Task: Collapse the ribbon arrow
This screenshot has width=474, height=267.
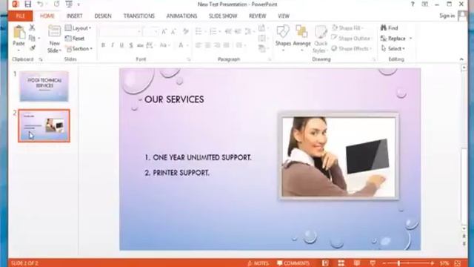Action: 461,59
